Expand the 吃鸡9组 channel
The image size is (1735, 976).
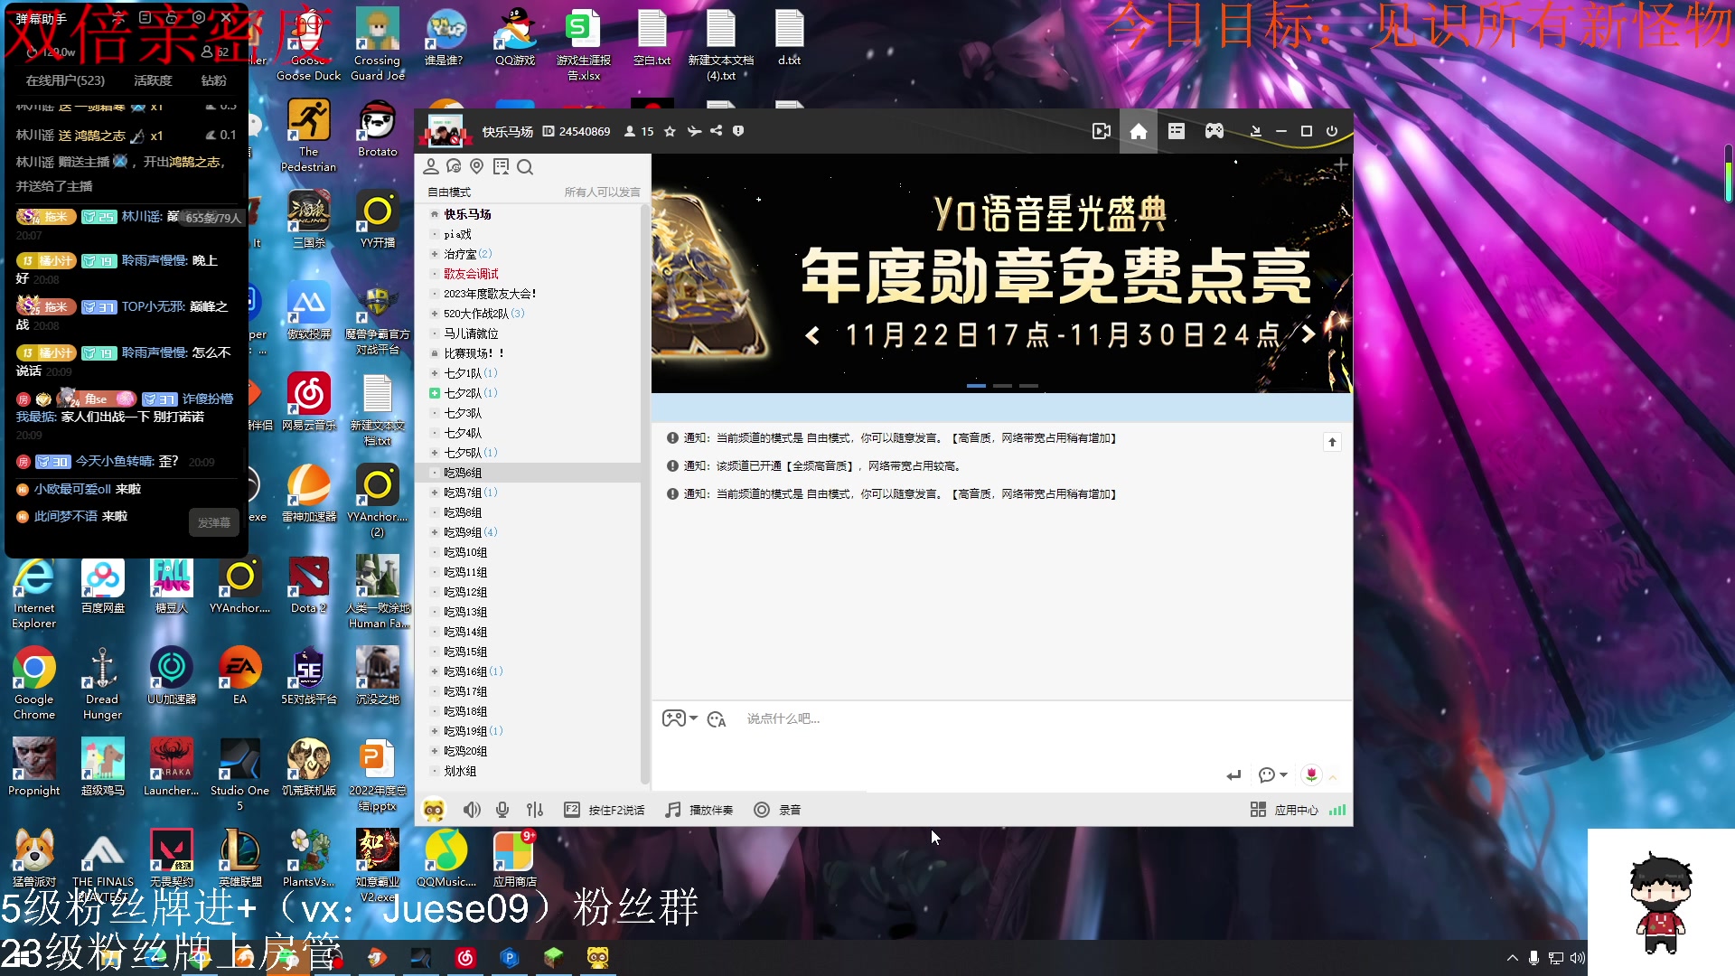point(435,532)
